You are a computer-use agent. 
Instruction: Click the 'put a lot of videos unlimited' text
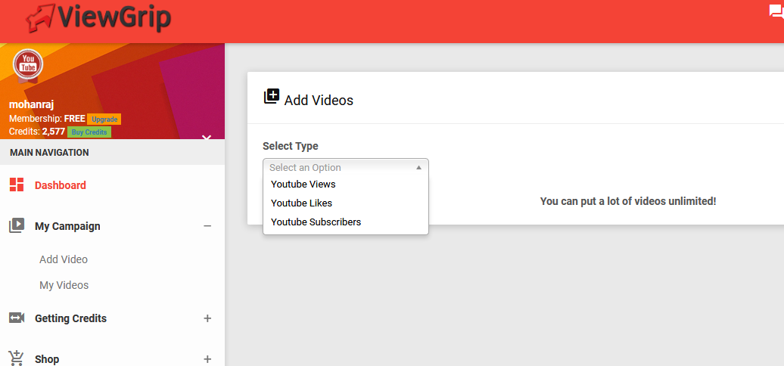pyautogui.click(x=628, y=202)
